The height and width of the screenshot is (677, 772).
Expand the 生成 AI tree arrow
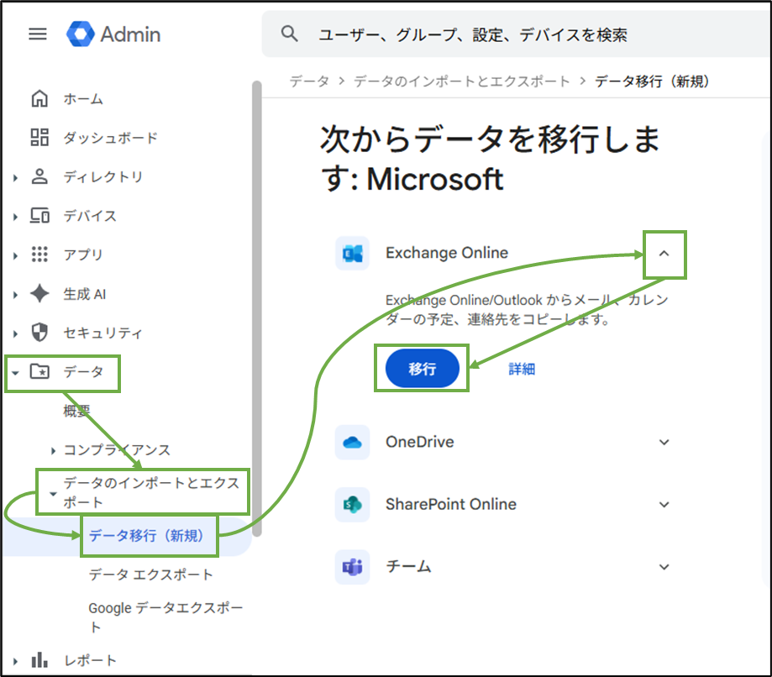tap(15, 295)
